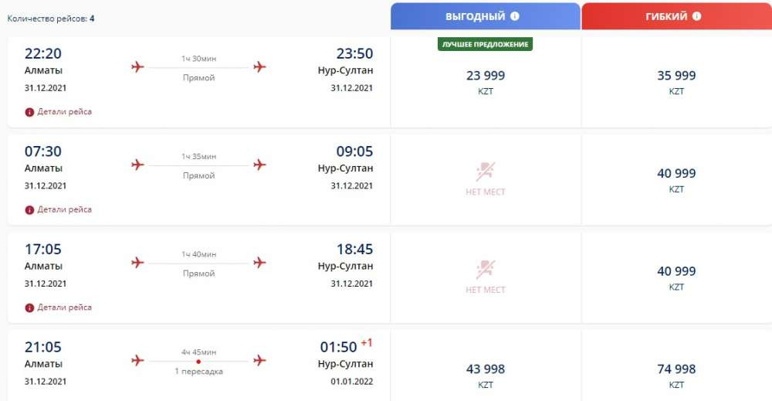The image size is (772, 401).
Task: Click info icon of 22:20 flight details
Action: (x=29, y=112)
